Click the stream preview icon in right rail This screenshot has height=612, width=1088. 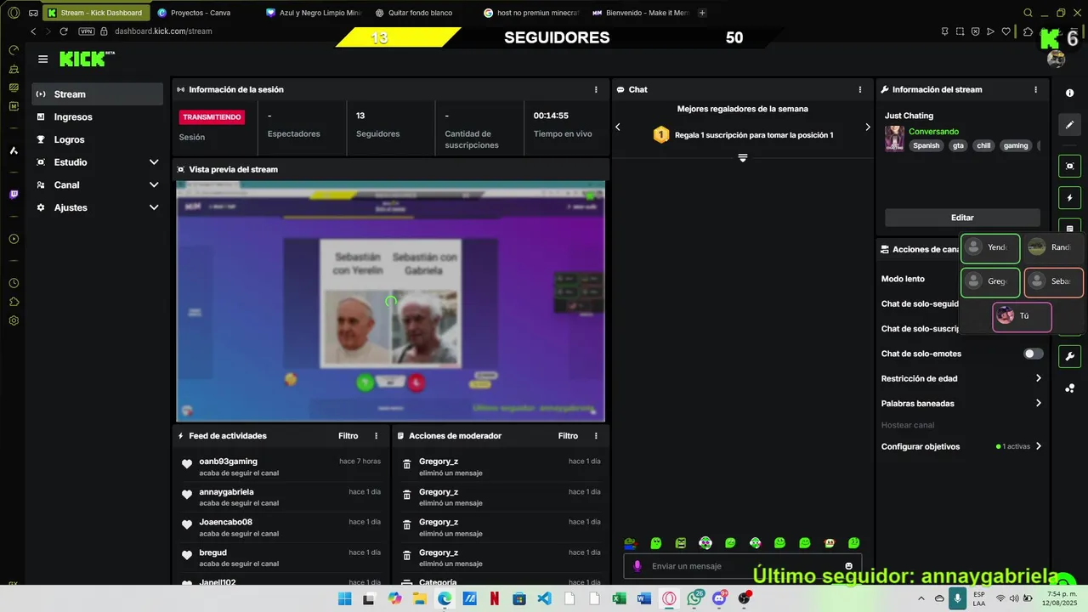pyautogui.click(x=1069, y=166)
